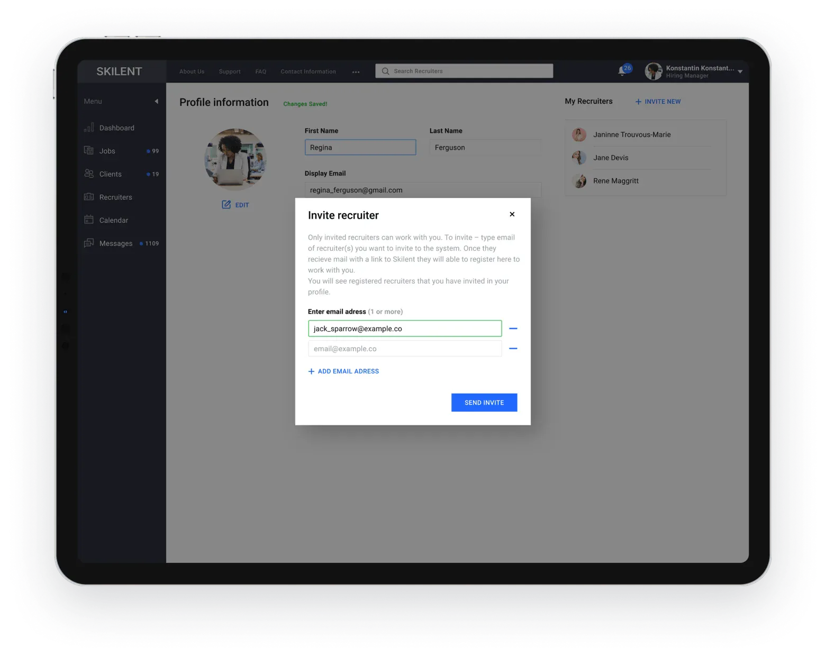This screenshot has height=656, width=825.
Task: Click Konstantin's user avatar
Action: click(654, 71)
